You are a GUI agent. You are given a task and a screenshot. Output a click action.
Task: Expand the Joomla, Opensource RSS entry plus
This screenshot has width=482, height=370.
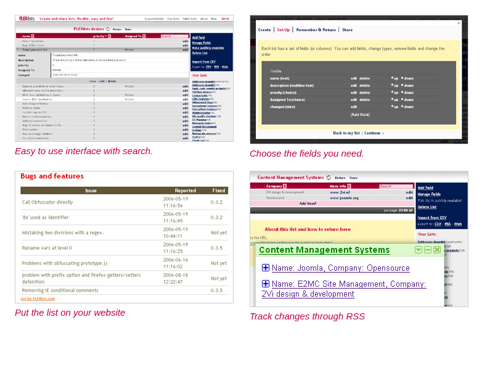266,268
